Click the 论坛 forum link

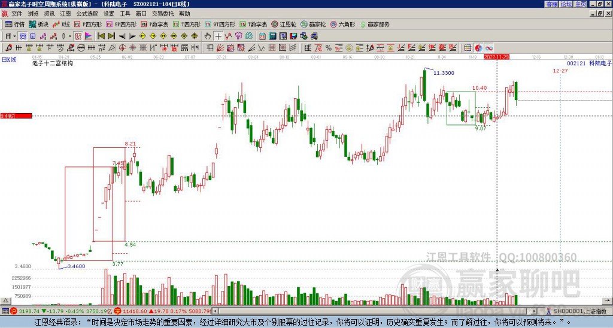(566, 4)
